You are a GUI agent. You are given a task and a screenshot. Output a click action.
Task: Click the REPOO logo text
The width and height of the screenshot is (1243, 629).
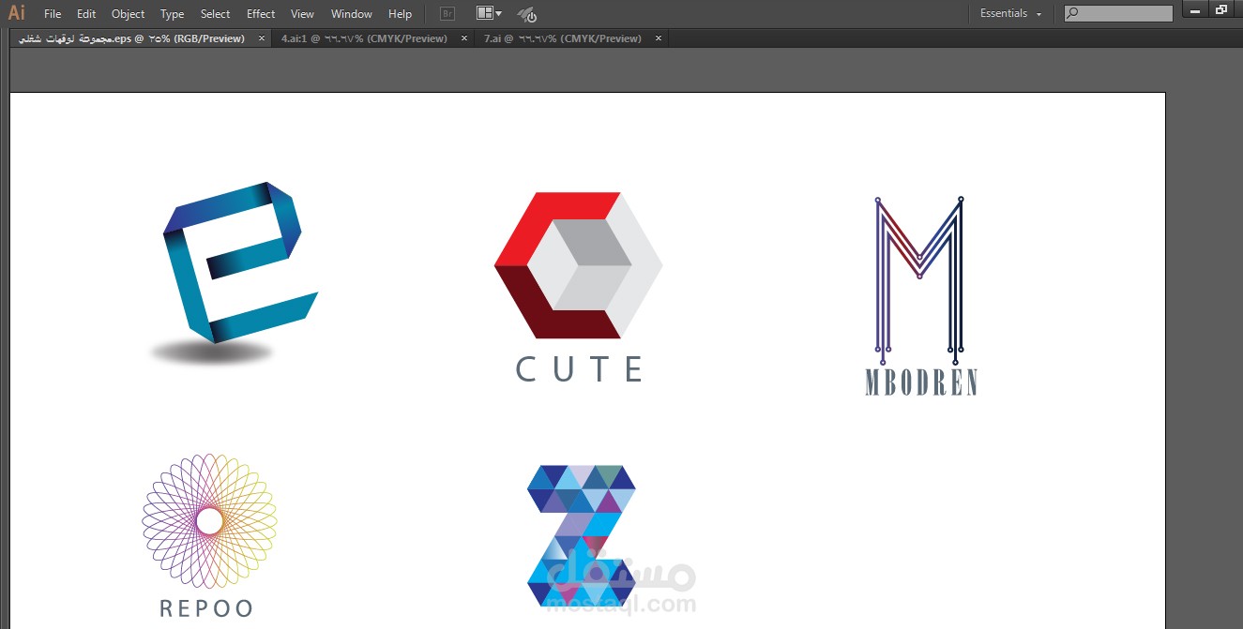206,608
